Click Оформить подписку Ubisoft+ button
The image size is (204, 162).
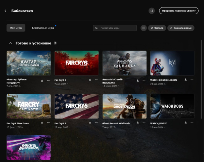(x=179, y=11)
